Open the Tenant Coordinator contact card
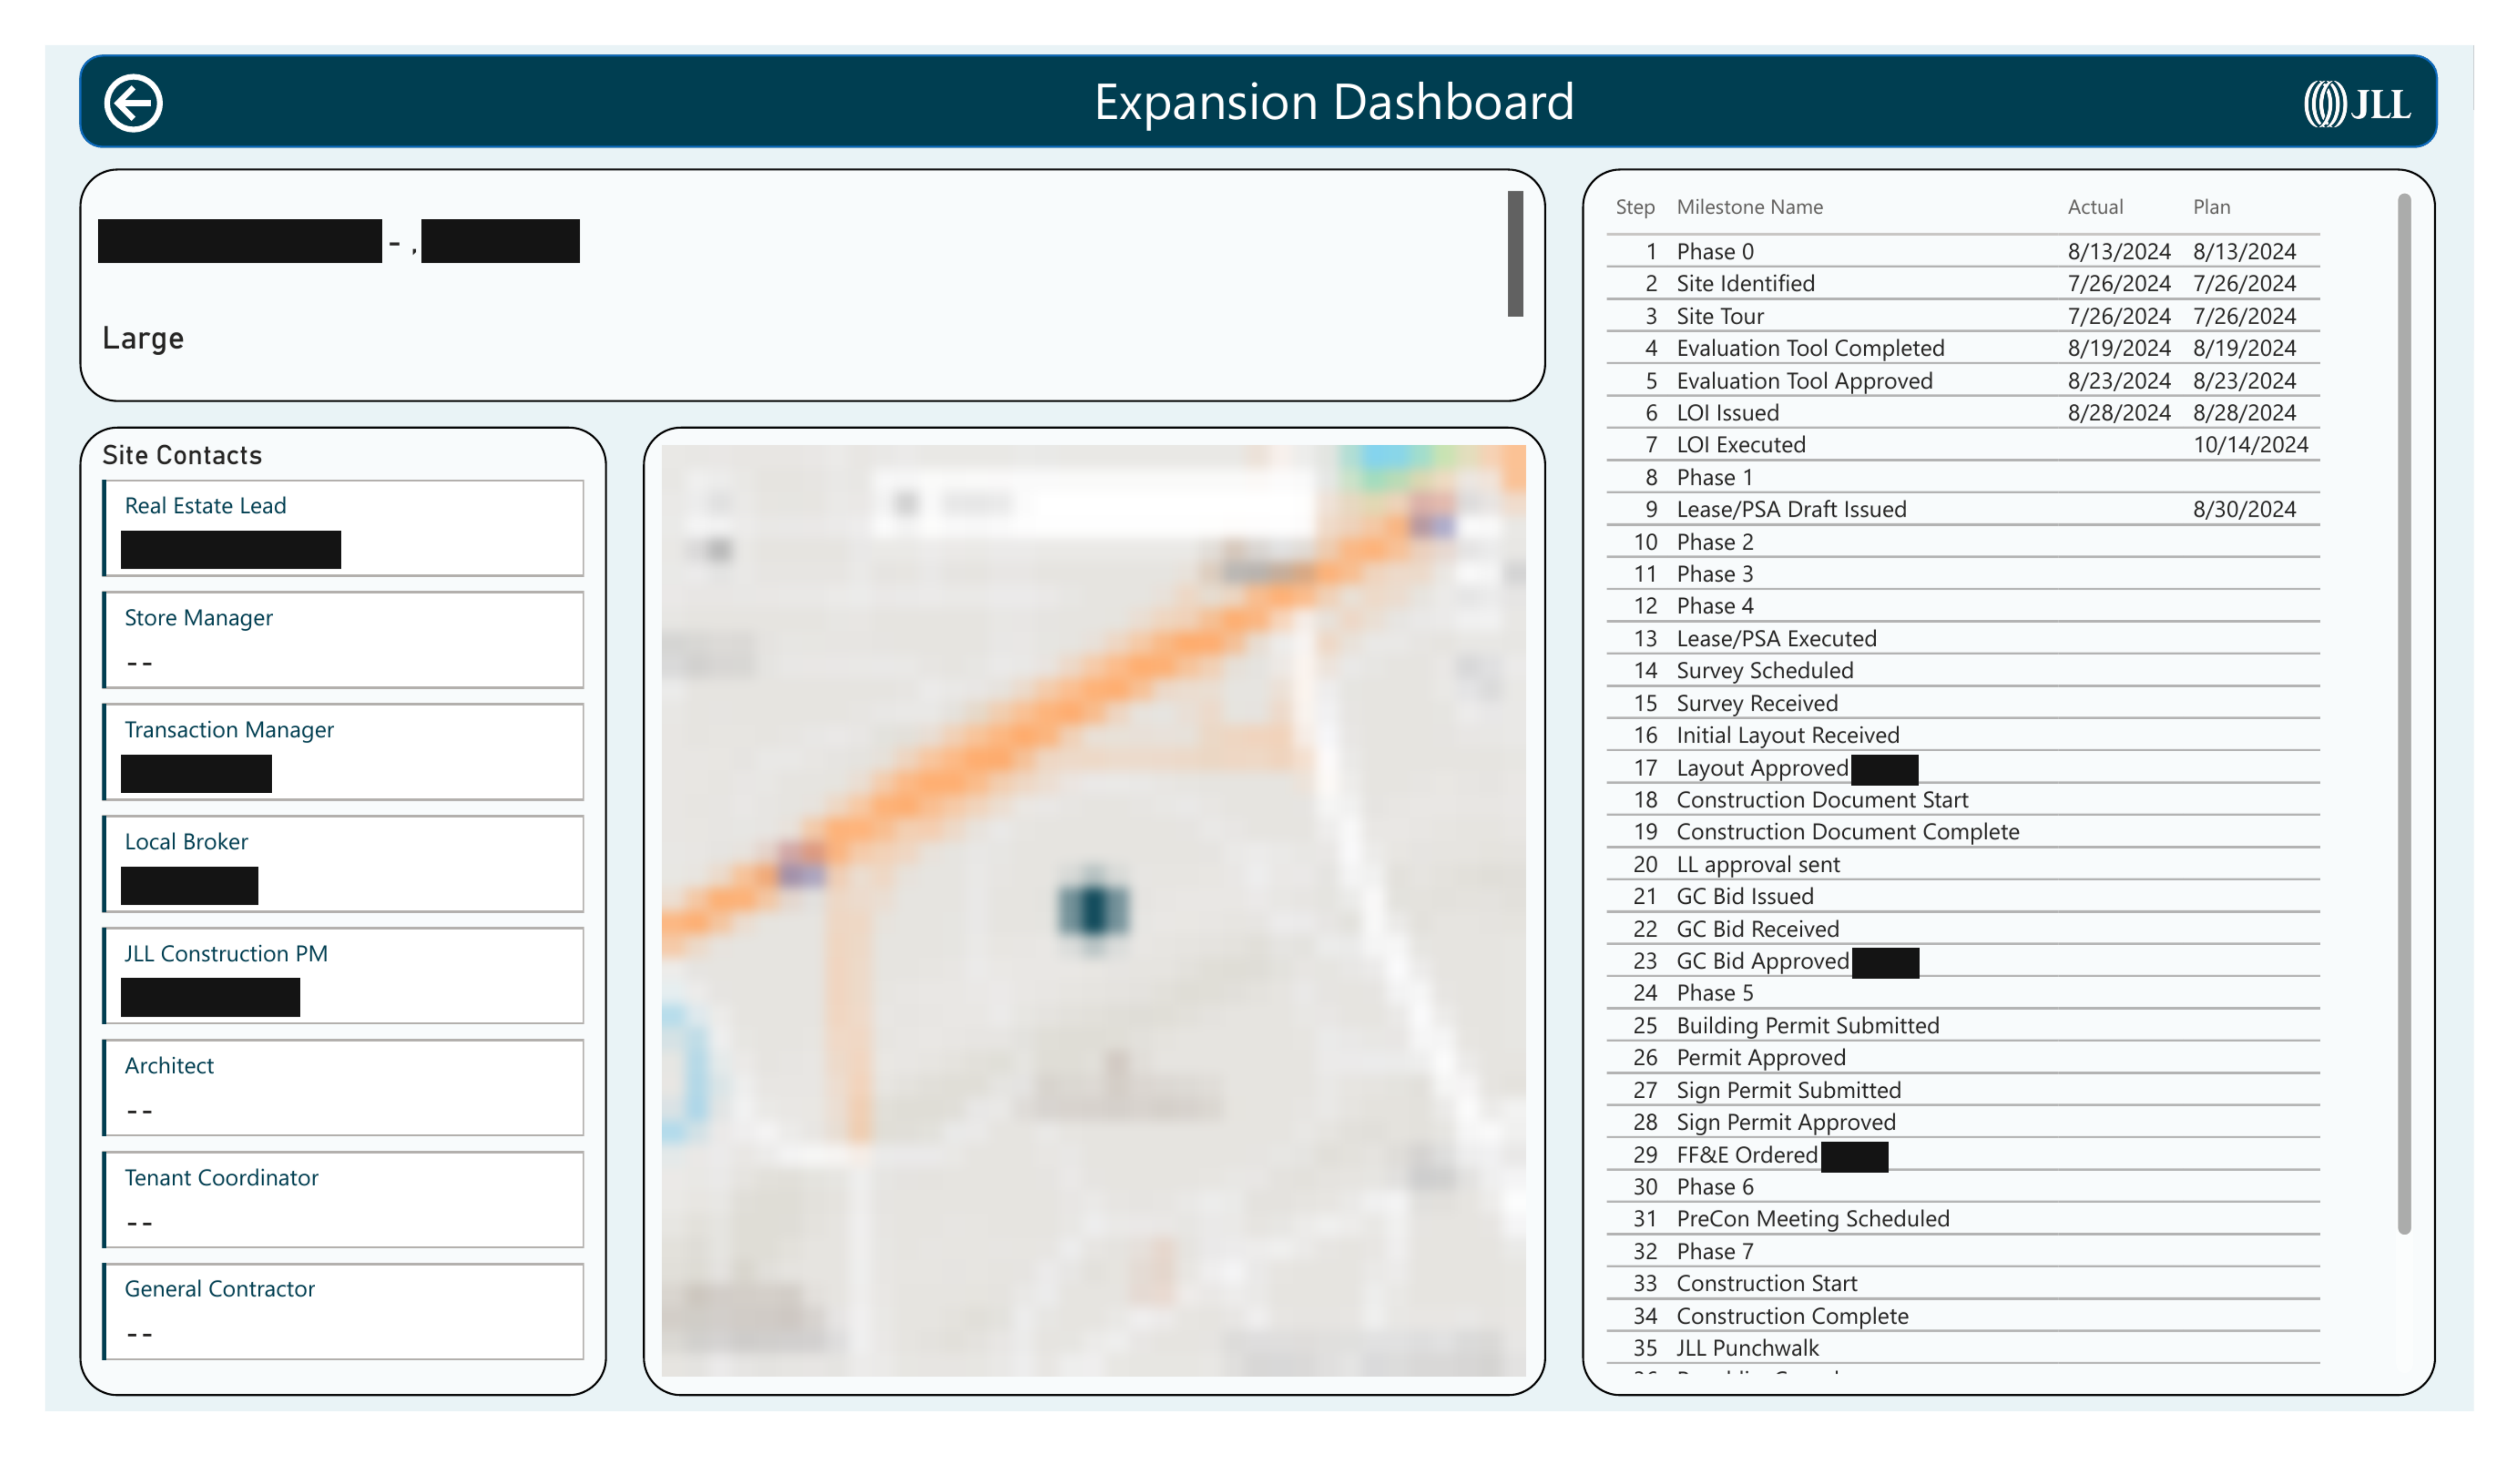Image resolution: width=2520 pixels, height=1457 pixels. (x=343, y=1200)
